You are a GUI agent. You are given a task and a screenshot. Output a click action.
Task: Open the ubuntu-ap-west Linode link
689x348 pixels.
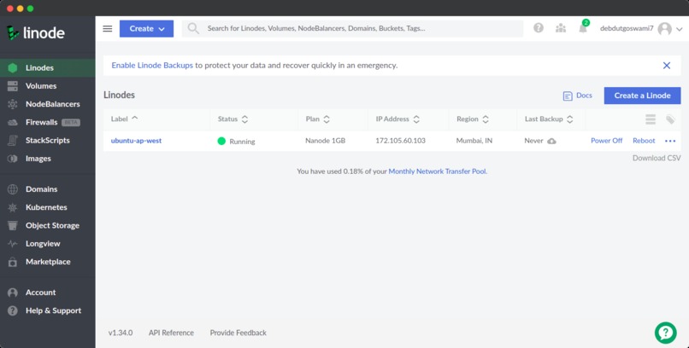[x=136, y=141]
